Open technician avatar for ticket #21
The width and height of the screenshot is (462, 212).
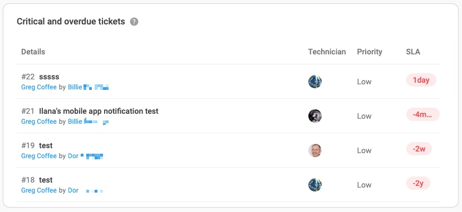coord(315,116)
